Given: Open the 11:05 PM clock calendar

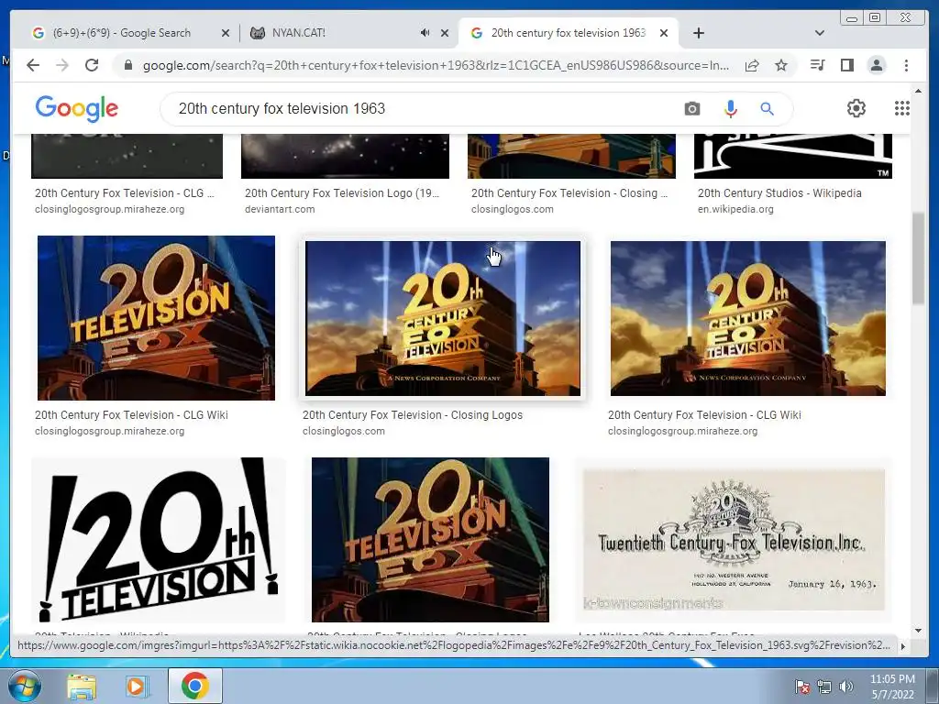Looking at the screenshot, I should tap(892, 687).
